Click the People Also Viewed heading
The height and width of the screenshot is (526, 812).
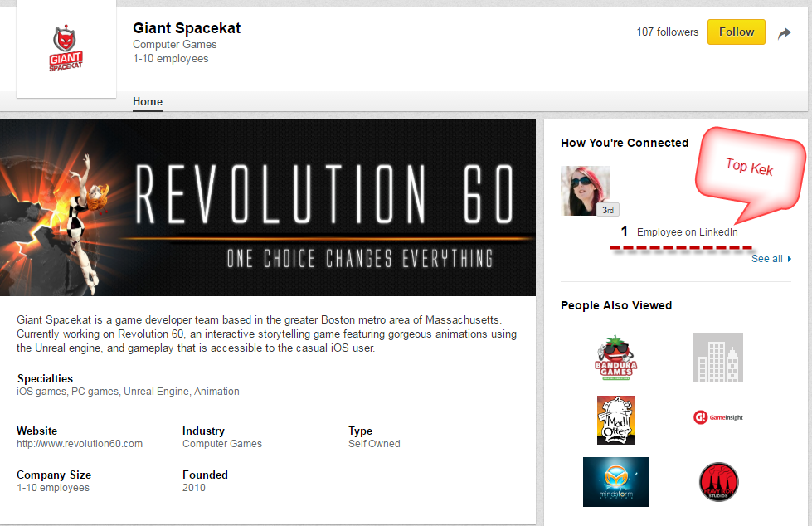(616, 306)
